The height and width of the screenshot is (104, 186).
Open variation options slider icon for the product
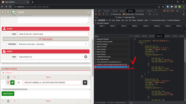point(85,83)
